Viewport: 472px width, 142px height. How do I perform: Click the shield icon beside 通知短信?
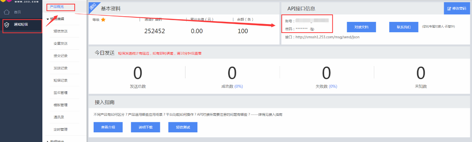(6, 25)
